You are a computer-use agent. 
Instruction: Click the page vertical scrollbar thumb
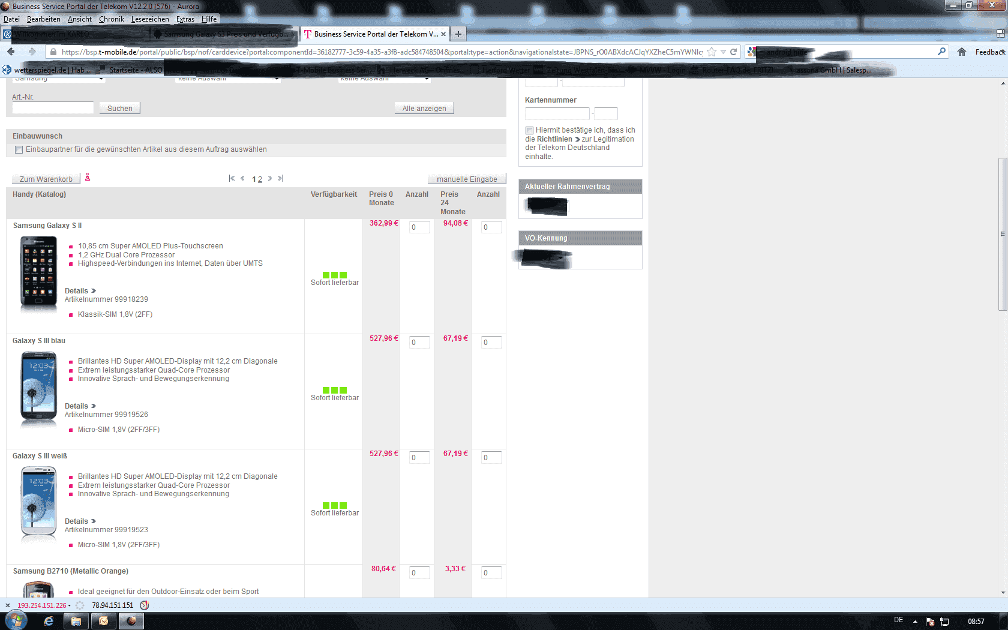click(x=1003, y=234)
